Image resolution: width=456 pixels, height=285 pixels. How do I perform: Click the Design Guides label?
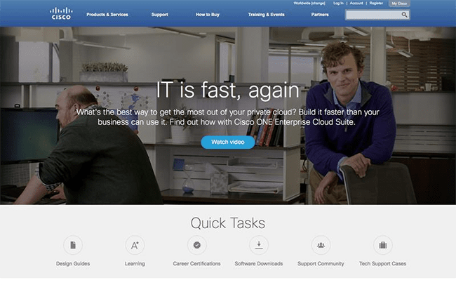click(73, 264)
